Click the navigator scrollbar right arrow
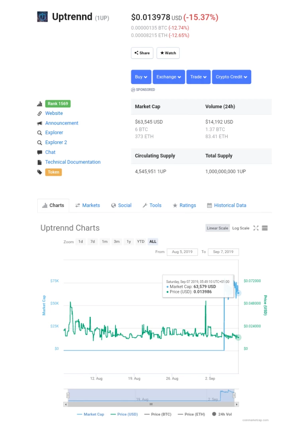The image size is (283, 427). coord(237,404)
